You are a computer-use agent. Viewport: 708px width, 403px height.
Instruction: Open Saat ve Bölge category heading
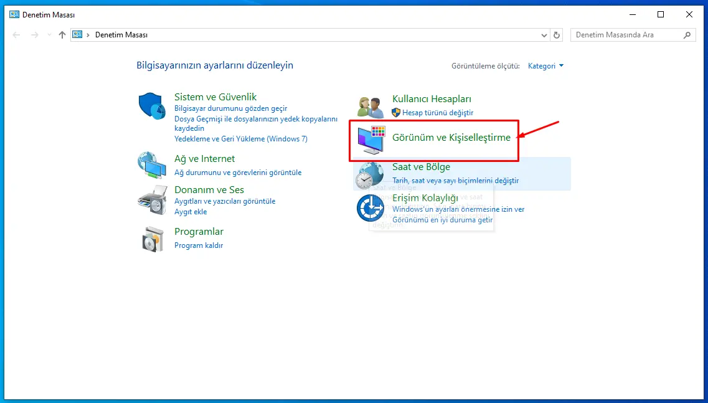tap(422, 167)
